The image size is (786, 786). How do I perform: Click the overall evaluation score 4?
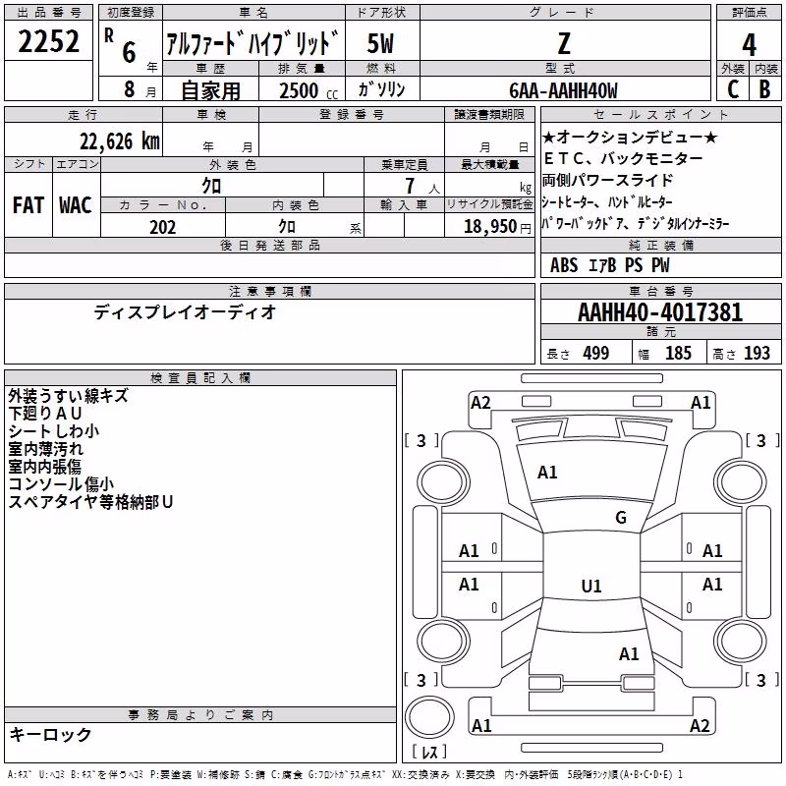click(749, 44)
